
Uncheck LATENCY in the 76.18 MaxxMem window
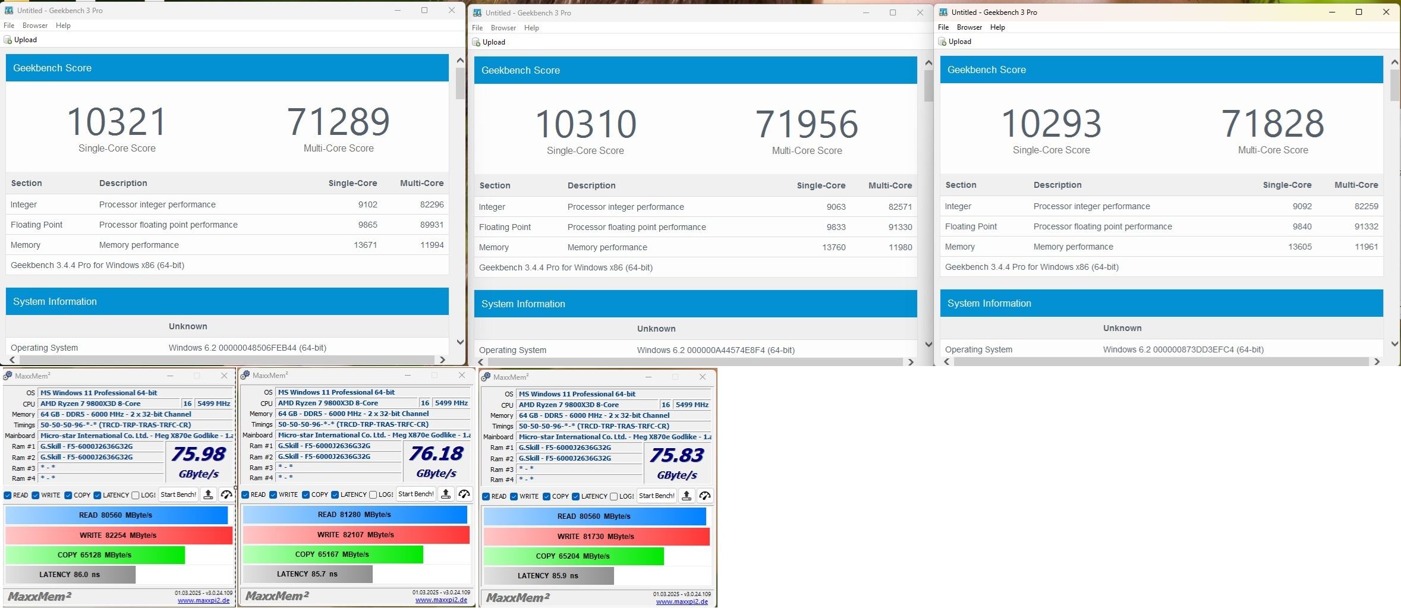[335, 494]
